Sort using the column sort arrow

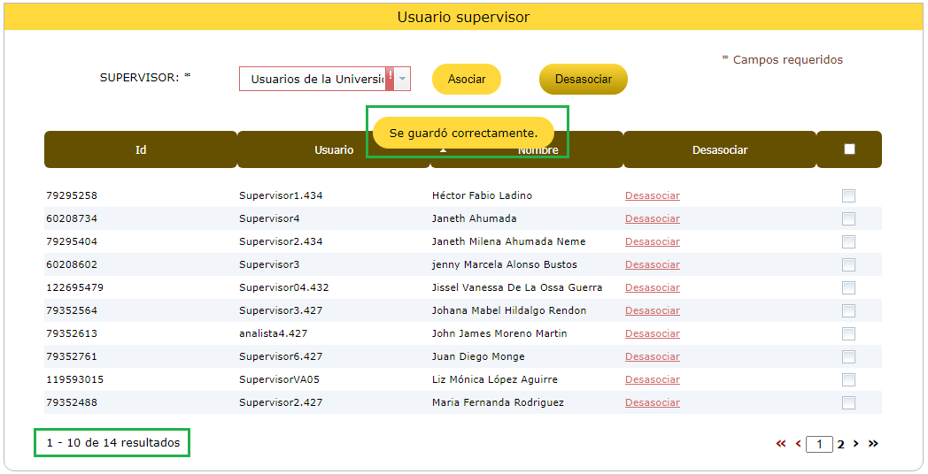(444, 151)
